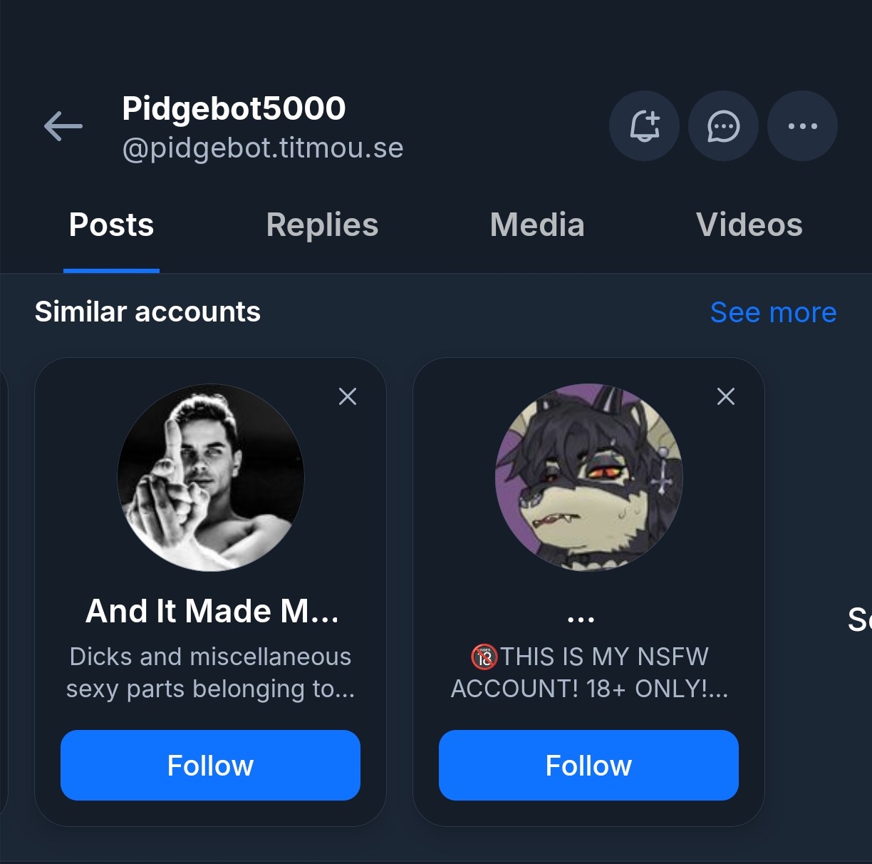Image resolution: width=872 pixels, height=864 pixels.
Task: Select the Posts tab
Action: [x=111, y=225]
